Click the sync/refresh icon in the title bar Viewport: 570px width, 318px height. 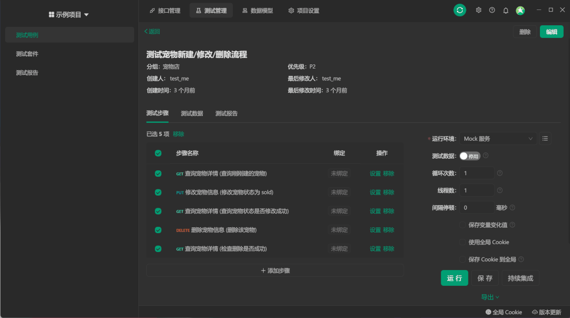coord(459,9)
